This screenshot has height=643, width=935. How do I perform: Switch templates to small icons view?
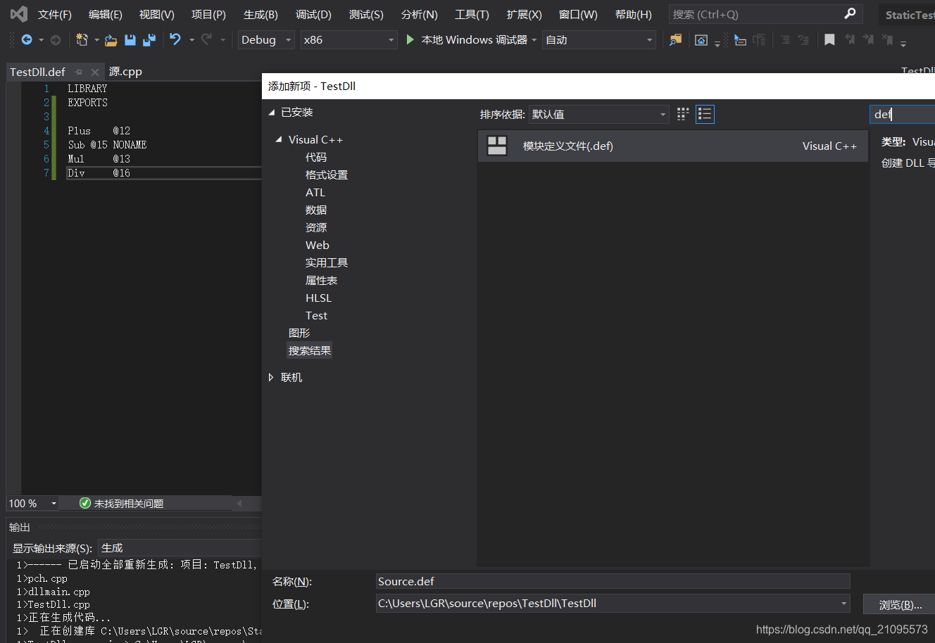tap(682, 113)
